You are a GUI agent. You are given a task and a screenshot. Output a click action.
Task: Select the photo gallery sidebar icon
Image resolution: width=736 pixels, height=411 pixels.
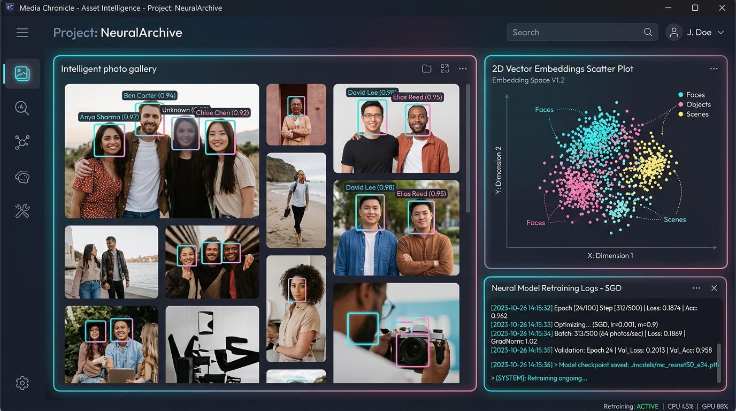point(22,73)
